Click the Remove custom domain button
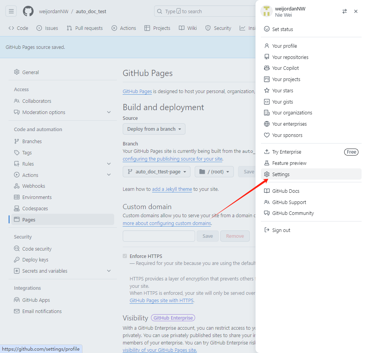Viewport: 367px width, 353px height. (x=235, y=236)
